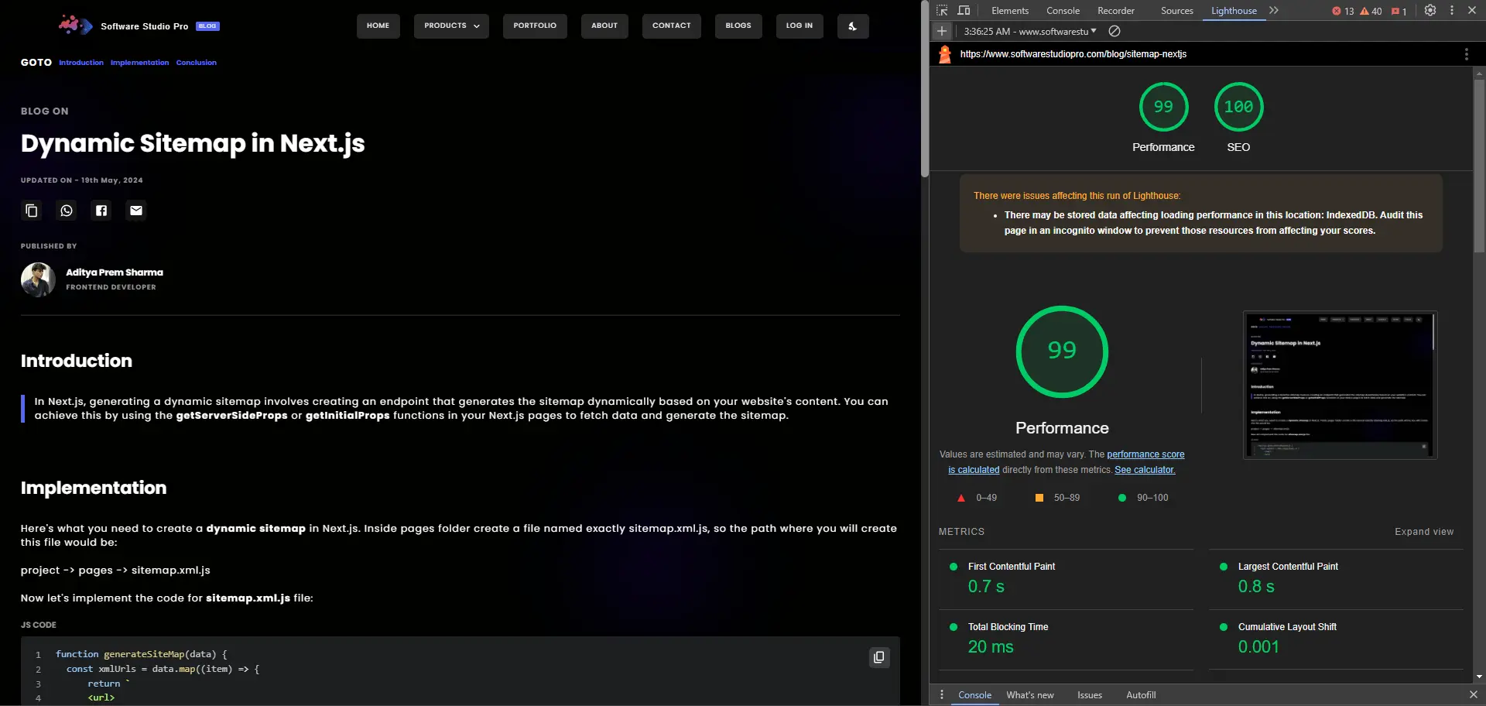
Task: Activate the DevTools inspect element tool
Action: (942, 11)
